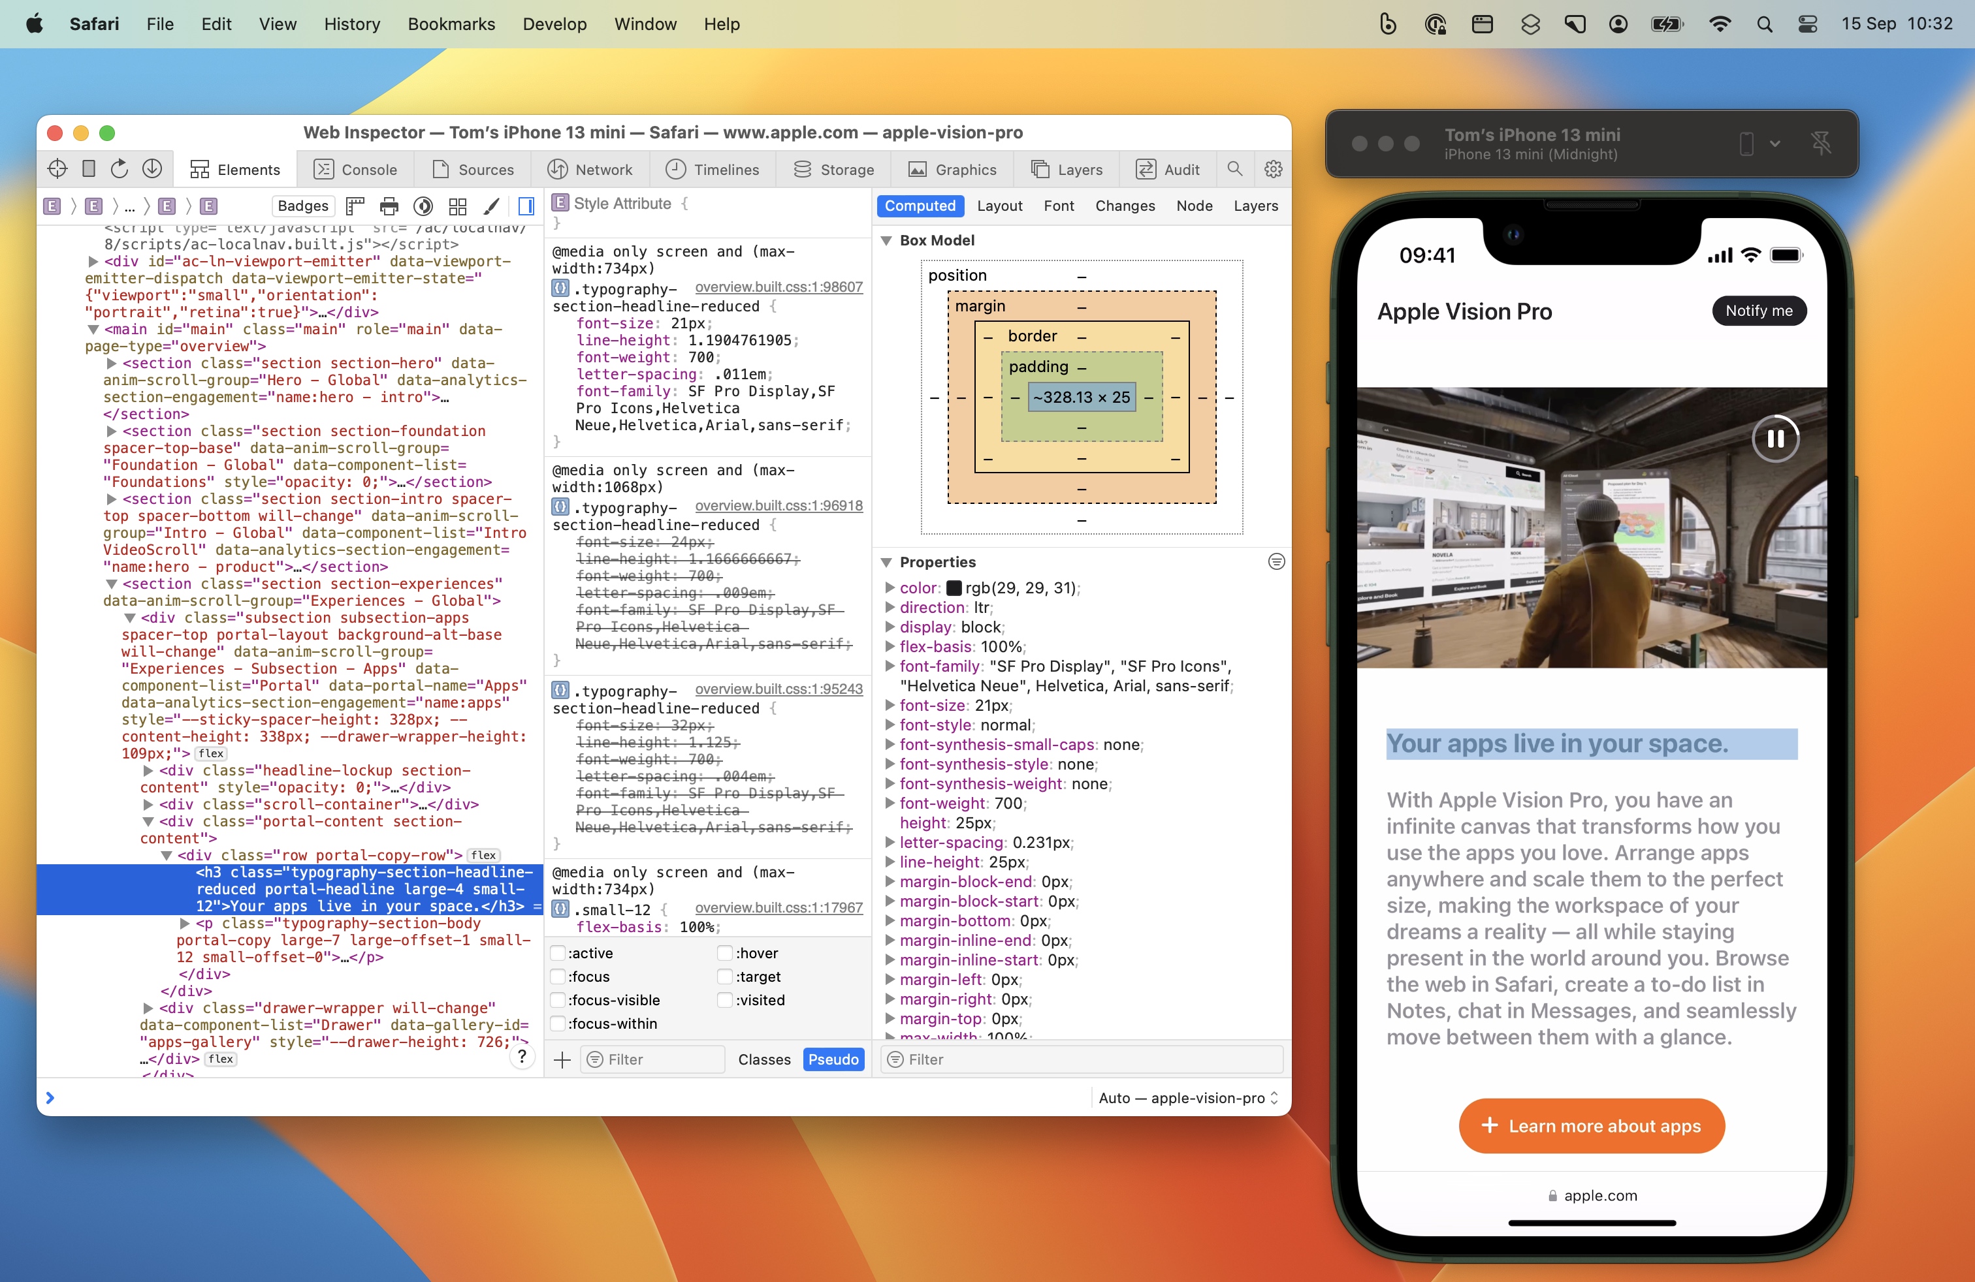Switch to the Network tab

coord(590,169)
